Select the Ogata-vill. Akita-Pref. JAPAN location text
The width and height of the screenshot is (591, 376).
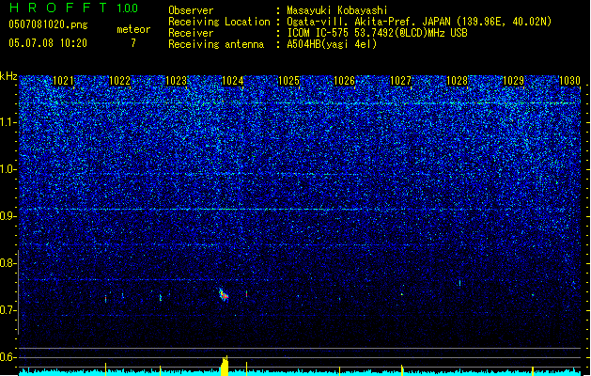point(419,22)
